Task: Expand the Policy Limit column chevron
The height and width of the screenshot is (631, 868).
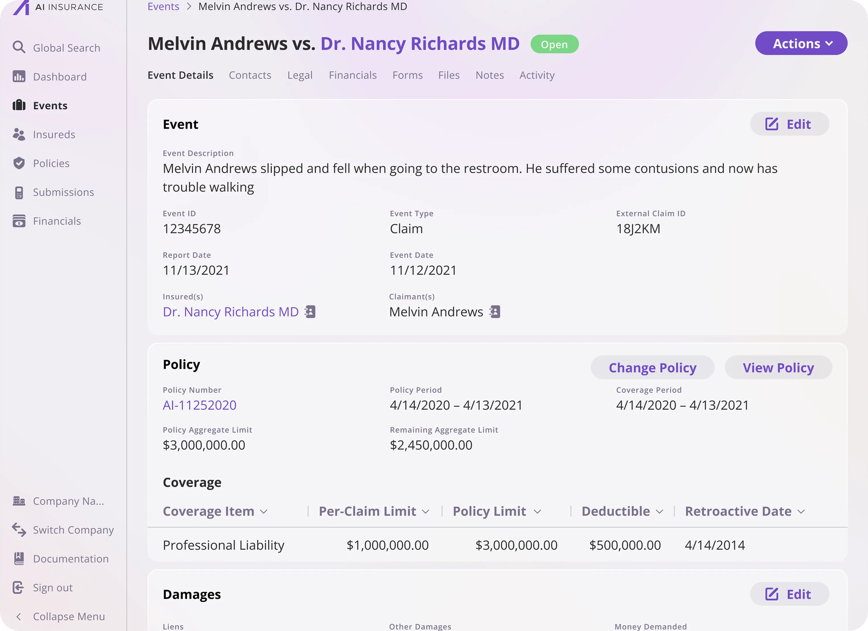Action: click(537, 511)
